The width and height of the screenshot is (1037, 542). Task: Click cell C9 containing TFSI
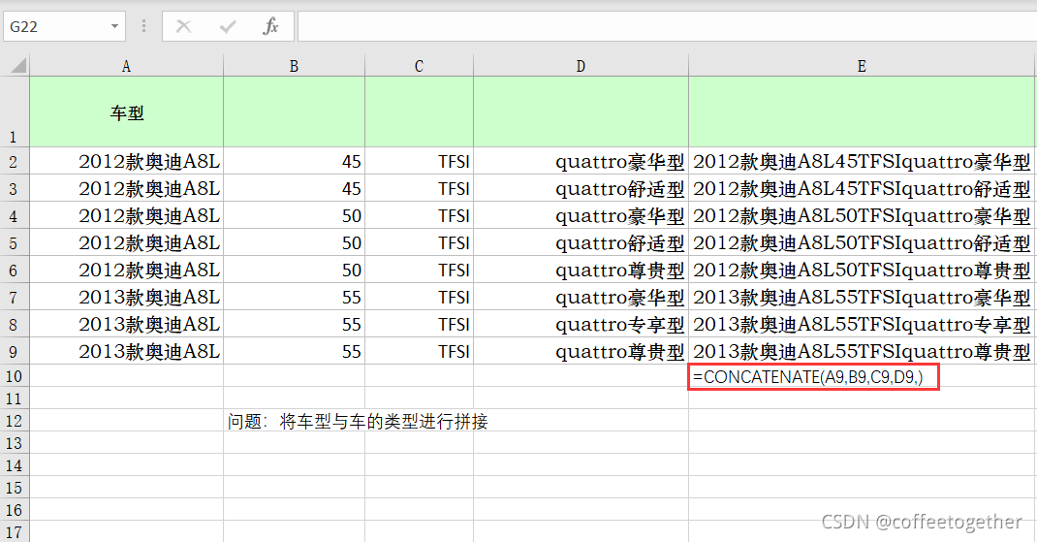pyautogui.click(x=420, y=351)
